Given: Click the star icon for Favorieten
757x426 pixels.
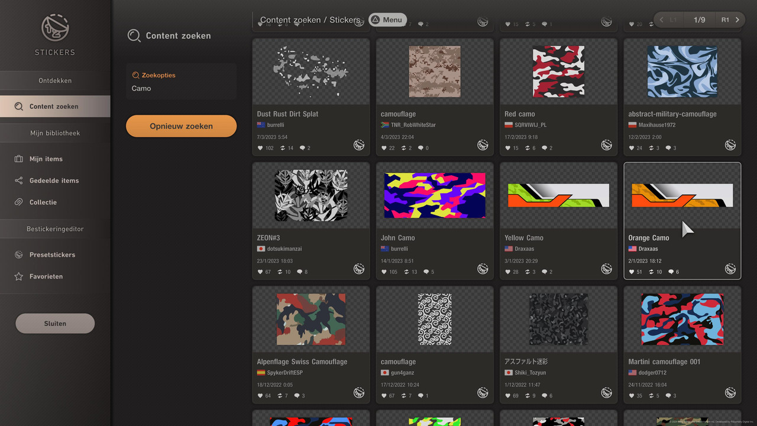Looking at the screenshot, I should 18,276.
